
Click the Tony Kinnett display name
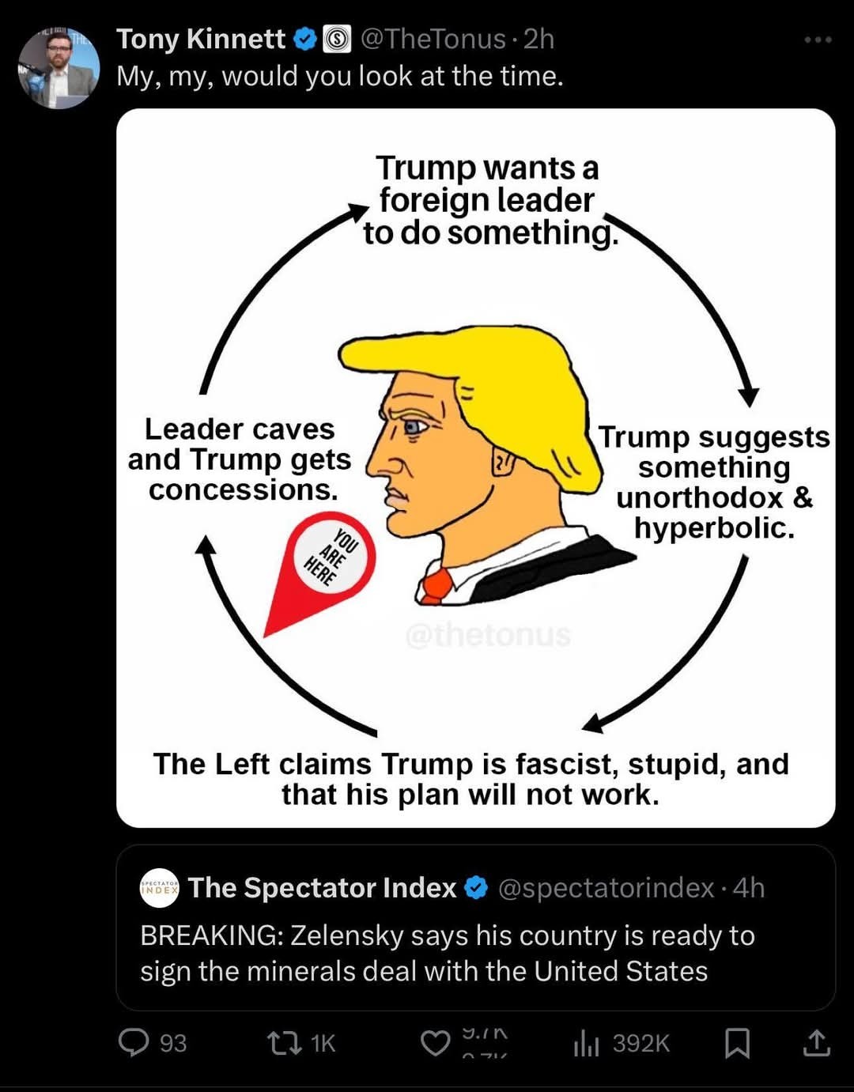201,39
